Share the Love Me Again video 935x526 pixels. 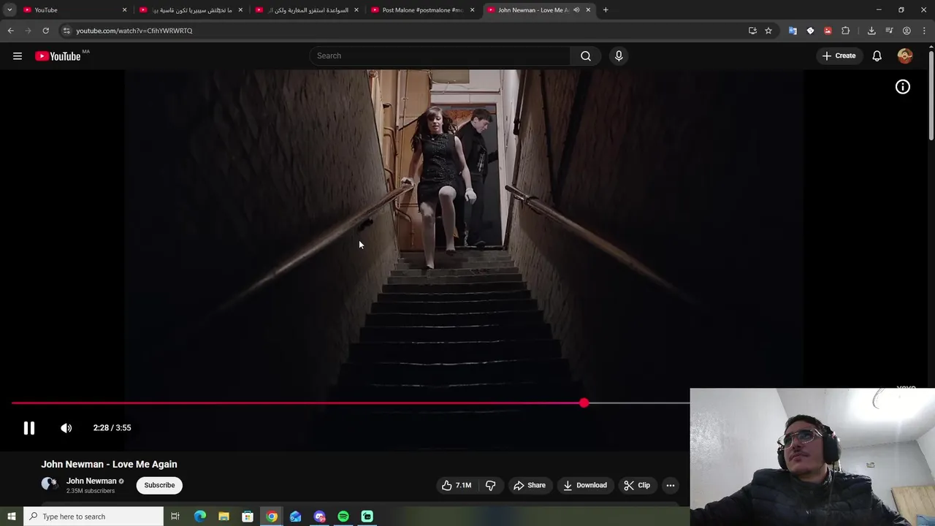[x=530, y=485]
